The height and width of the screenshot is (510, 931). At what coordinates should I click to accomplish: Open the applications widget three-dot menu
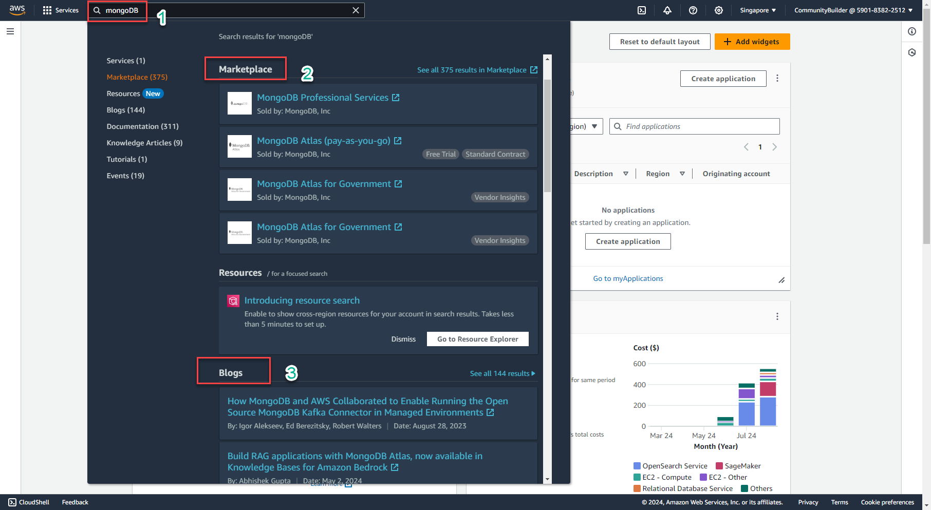click(x=777, y=78)
